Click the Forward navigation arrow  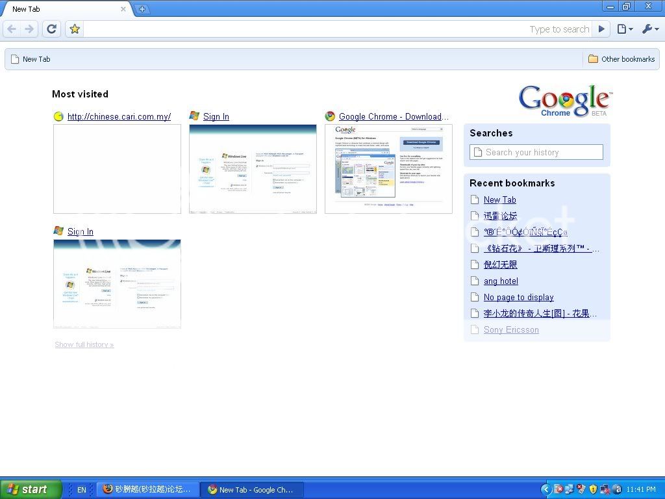29,29
